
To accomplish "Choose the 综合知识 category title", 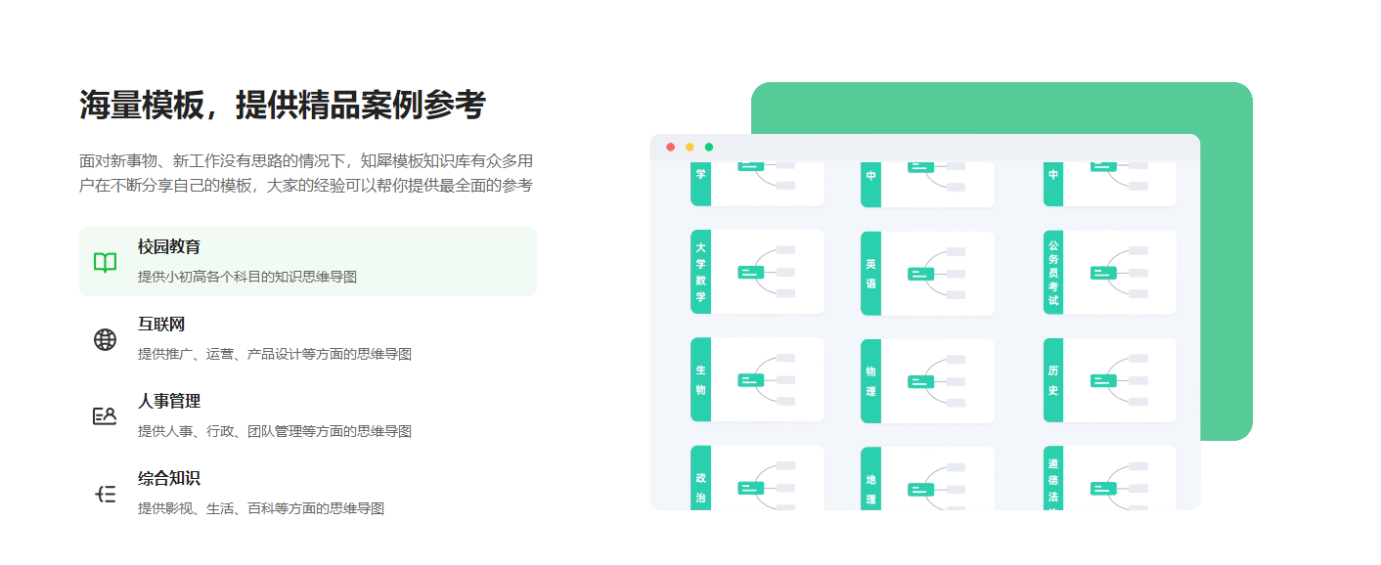I will [169, 479].
